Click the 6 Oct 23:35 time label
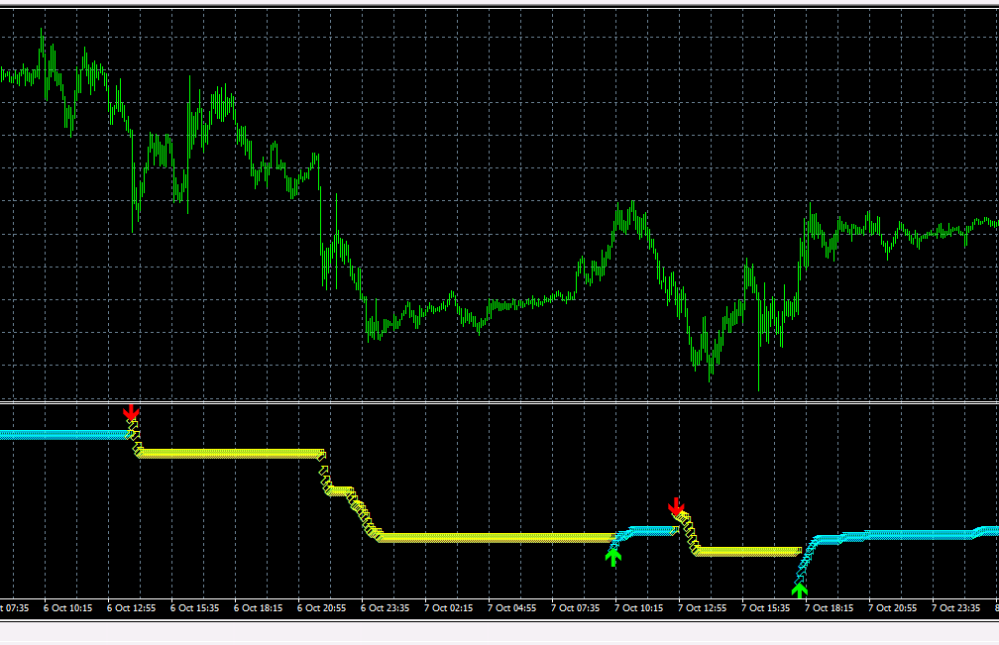 (x=387, y=608)
